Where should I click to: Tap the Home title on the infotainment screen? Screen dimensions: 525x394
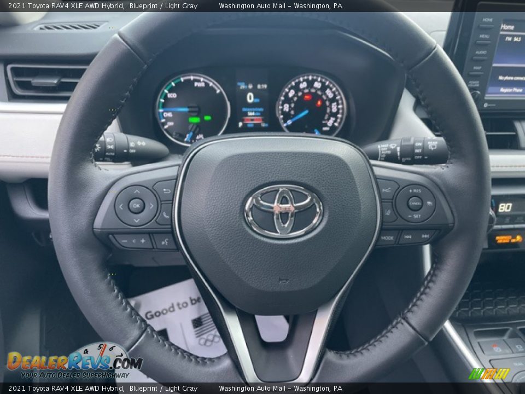[x=507, y=27]
